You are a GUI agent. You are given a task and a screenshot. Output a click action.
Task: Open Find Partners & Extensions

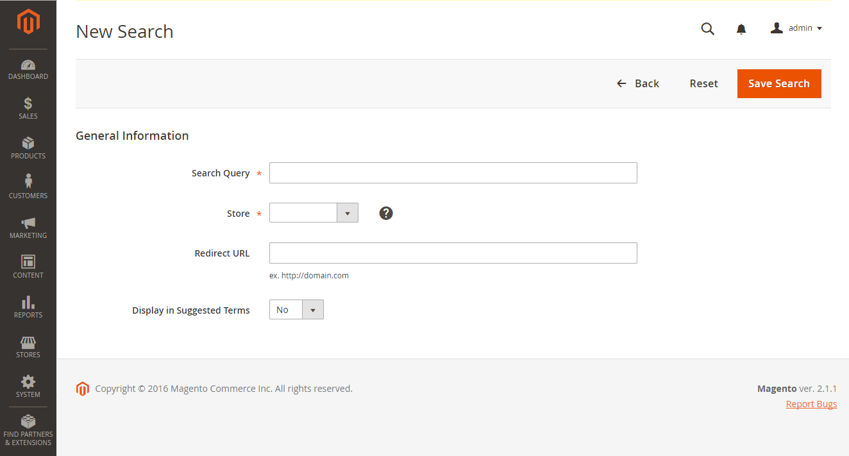coord(28,428)
